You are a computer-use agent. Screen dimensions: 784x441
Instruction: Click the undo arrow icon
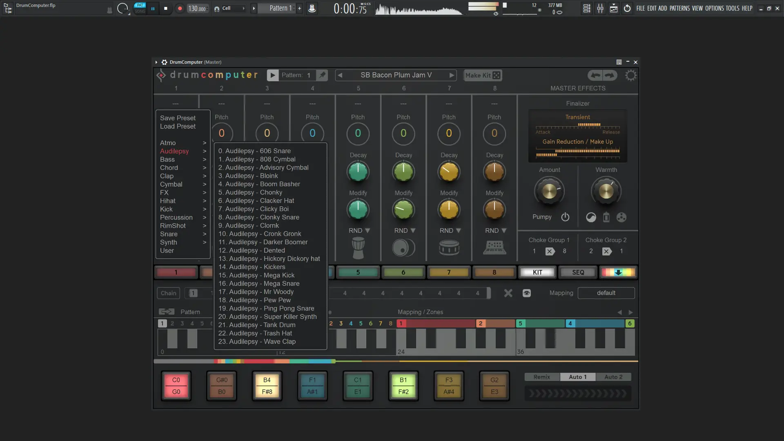coord(595,75)
